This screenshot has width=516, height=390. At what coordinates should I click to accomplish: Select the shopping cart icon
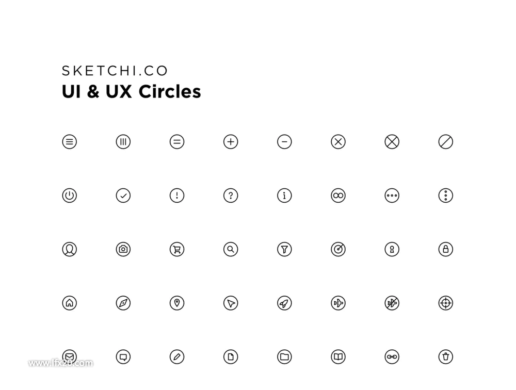click(177, 249)
